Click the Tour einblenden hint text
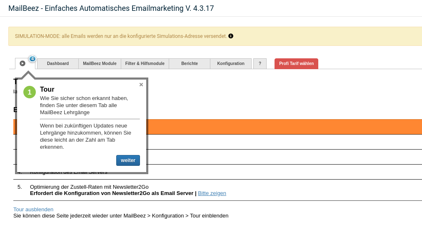The width and height of the screenshot is (422, 235). click(121, 216)
